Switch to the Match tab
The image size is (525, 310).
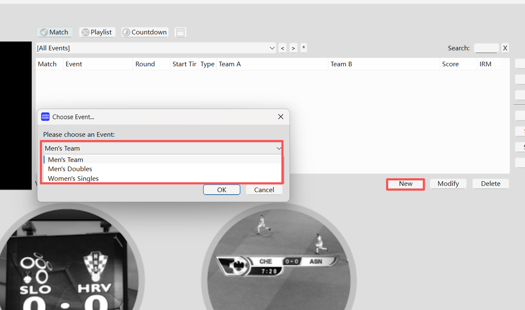55,32
